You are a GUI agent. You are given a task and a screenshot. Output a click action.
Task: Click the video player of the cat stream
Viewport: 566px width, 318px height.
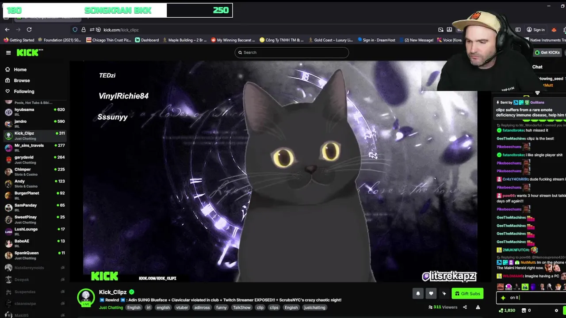point(280,172)
